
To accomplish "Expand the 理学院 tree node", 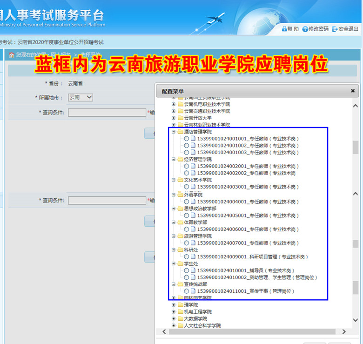I will [x=174, y=305].
